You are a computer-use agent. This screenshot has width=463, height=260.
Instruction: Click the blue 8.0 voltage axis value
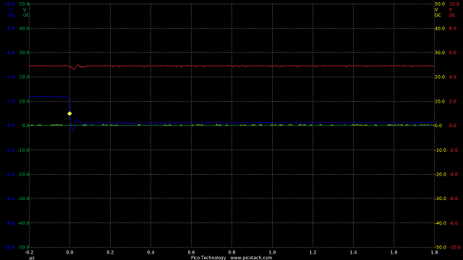click(x=11, y=29)
